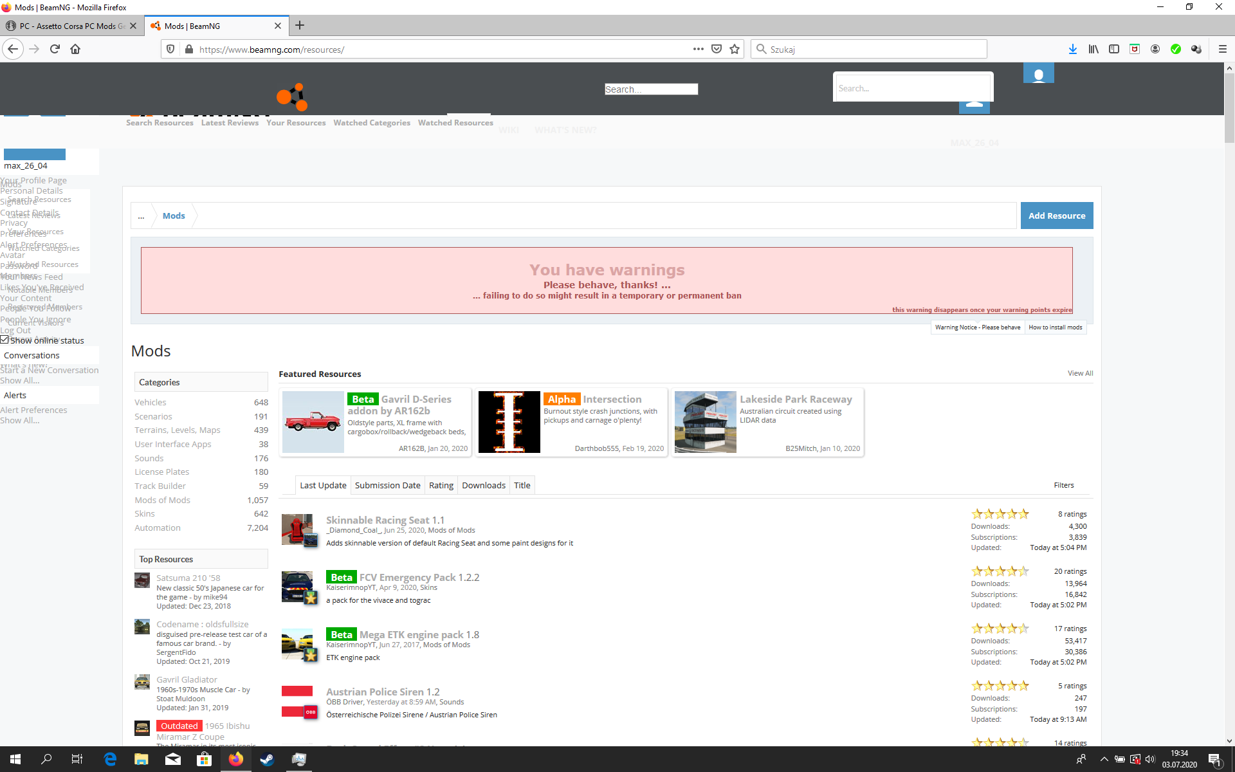
Task: Open Intersection featured resource thumbnail
Action: (509, 422)
